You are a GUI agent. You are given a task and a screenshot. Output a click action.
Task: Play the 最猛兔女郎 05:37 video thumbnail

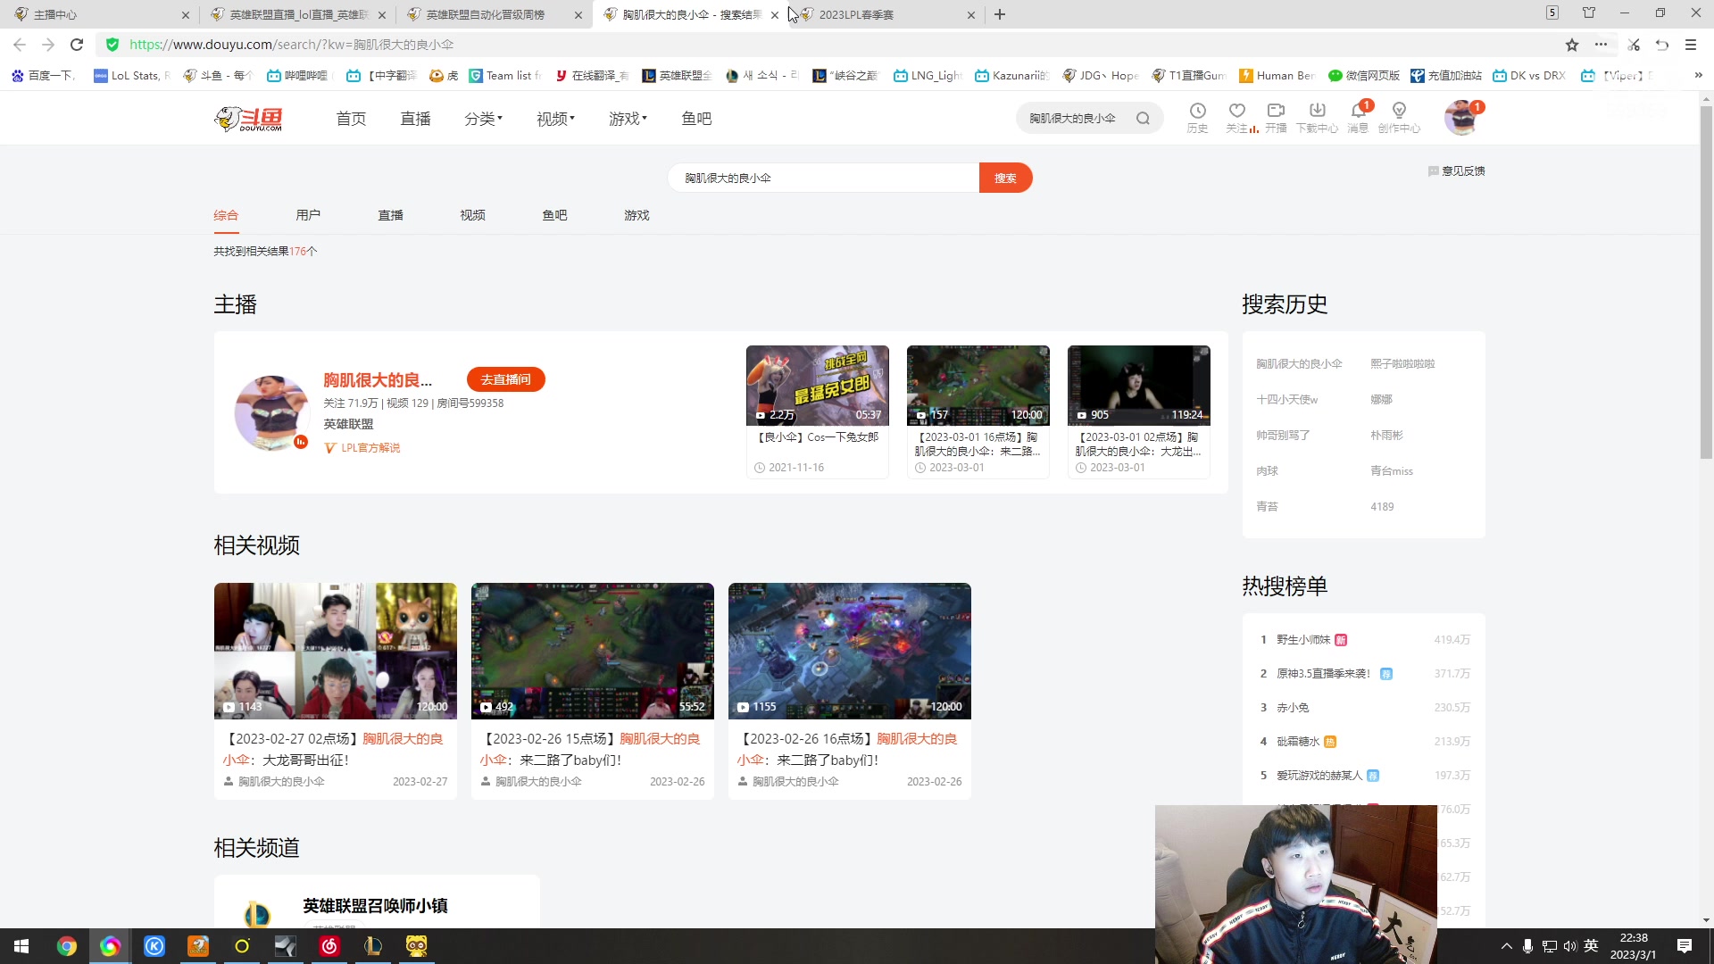(x=817, y=386)
